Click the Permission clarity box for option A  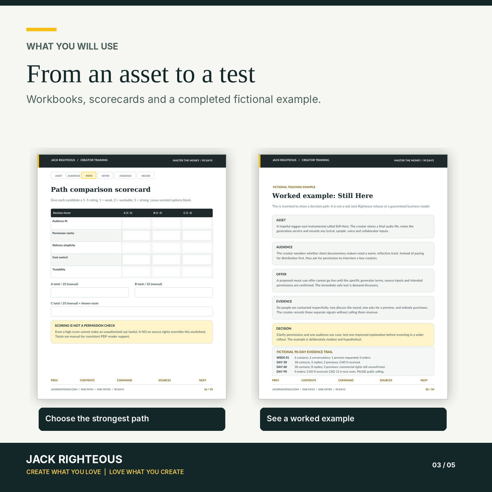137,235
